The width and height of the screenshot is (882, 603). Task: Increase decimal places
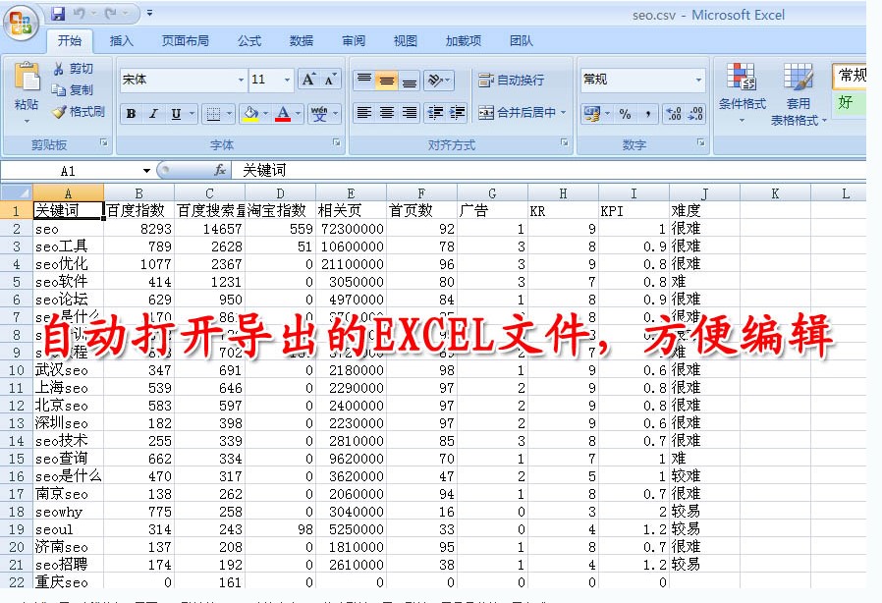coord(674,114)
